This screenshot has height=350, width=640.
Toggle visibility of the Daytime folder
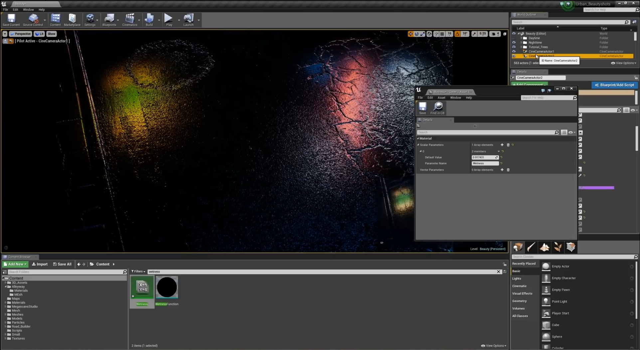point(514,38)
